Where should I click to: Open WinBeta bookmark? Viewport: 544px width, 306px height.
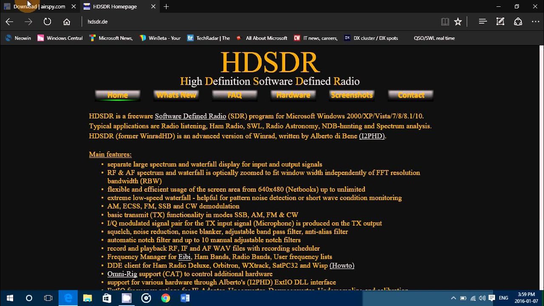tap(160, 38)
